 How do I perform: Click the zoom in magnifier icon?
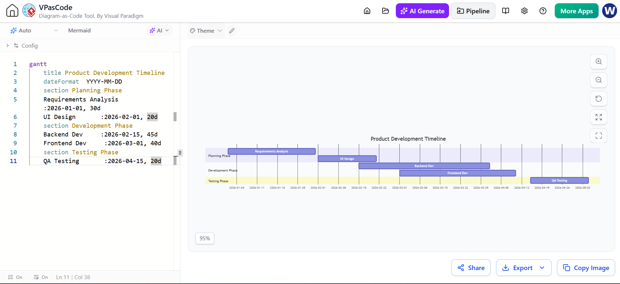coord(599,62)
